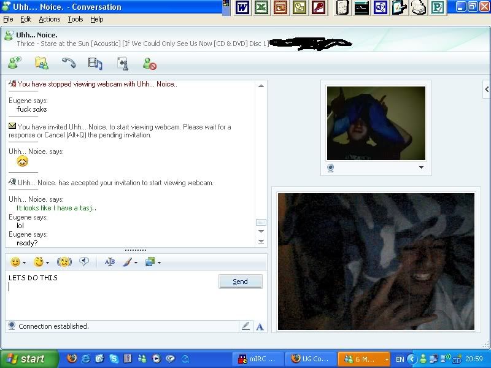Click the voice clip icon
Viewport: 491px width, 368px height.
[x=84, y=261]
